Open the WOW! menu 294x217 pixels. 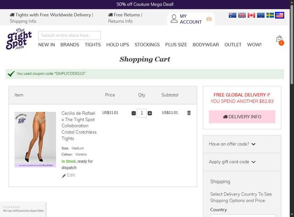254,45
